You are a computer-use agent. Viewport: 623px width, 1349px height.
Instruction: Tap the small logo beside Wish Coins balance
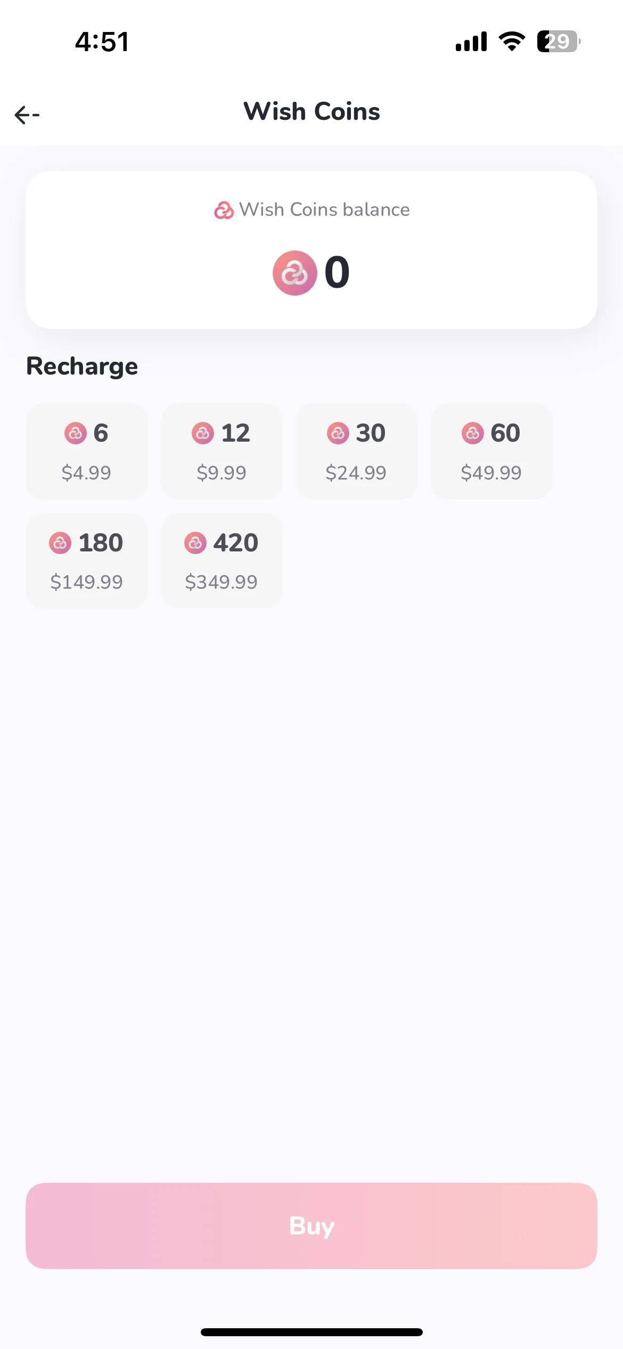224,210
